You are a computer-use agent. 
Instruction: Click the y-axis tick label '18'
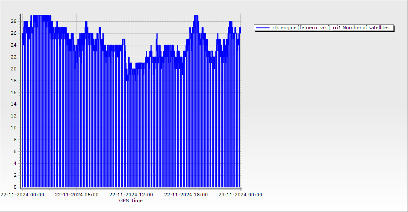(x=14, y=81)
